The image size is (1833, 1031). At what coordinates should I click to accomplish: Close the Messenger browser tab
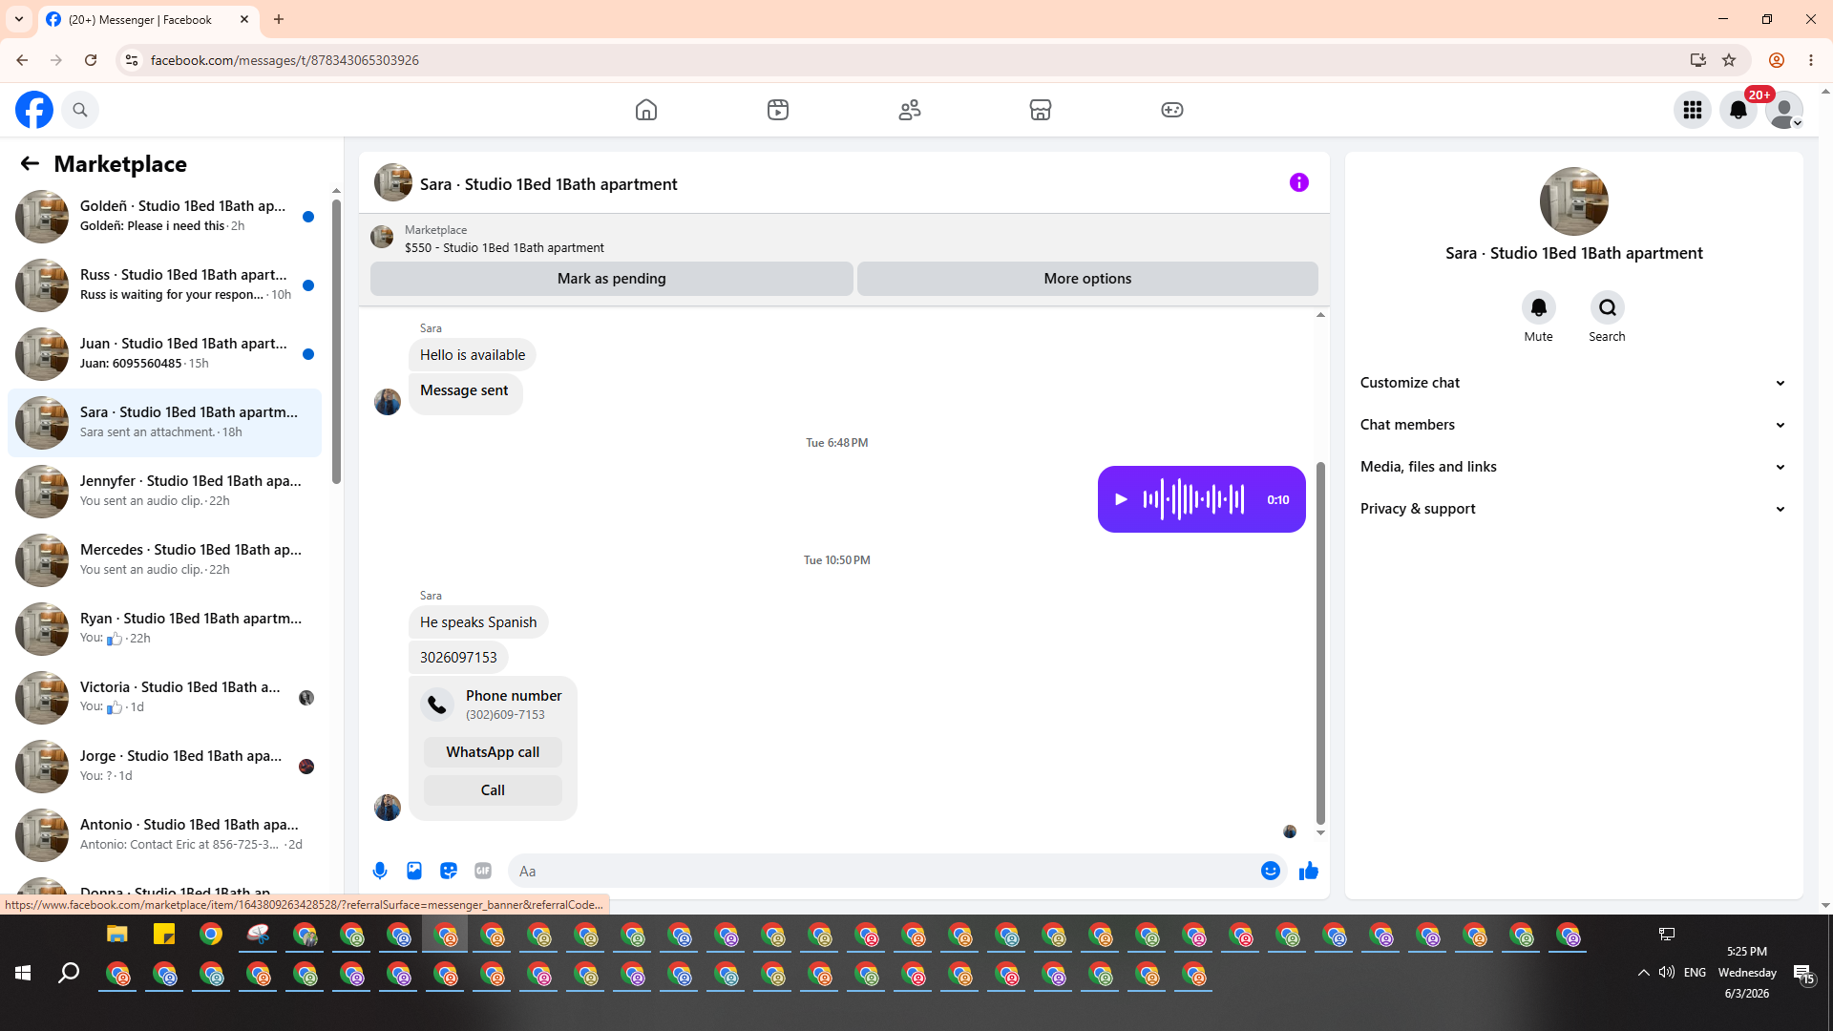click(x=244, y=19)
